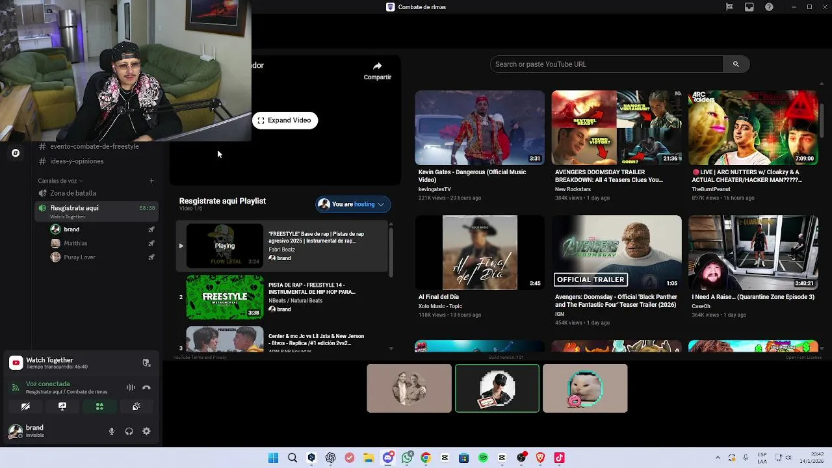Screen dimensions: 832x468
Task: Open the soundboard button
Action: click(x=136, y=406)
